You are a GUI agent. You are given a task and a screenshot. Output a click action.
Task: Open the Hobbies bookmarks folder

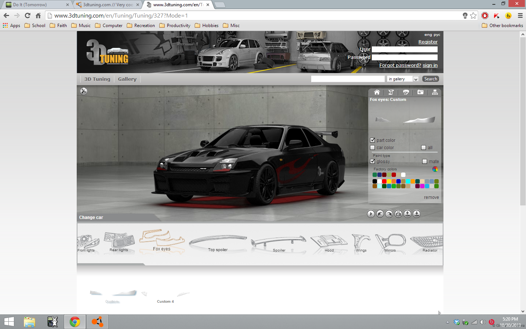point(207,26)
